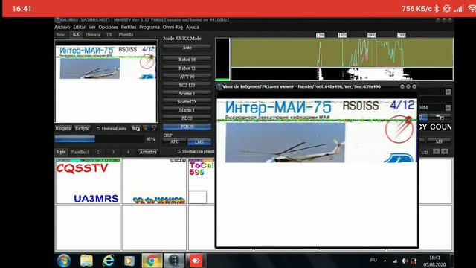Toggle the AFC DSP button
This screenshot has height=268, width=476.
click(x=175, y=141)
